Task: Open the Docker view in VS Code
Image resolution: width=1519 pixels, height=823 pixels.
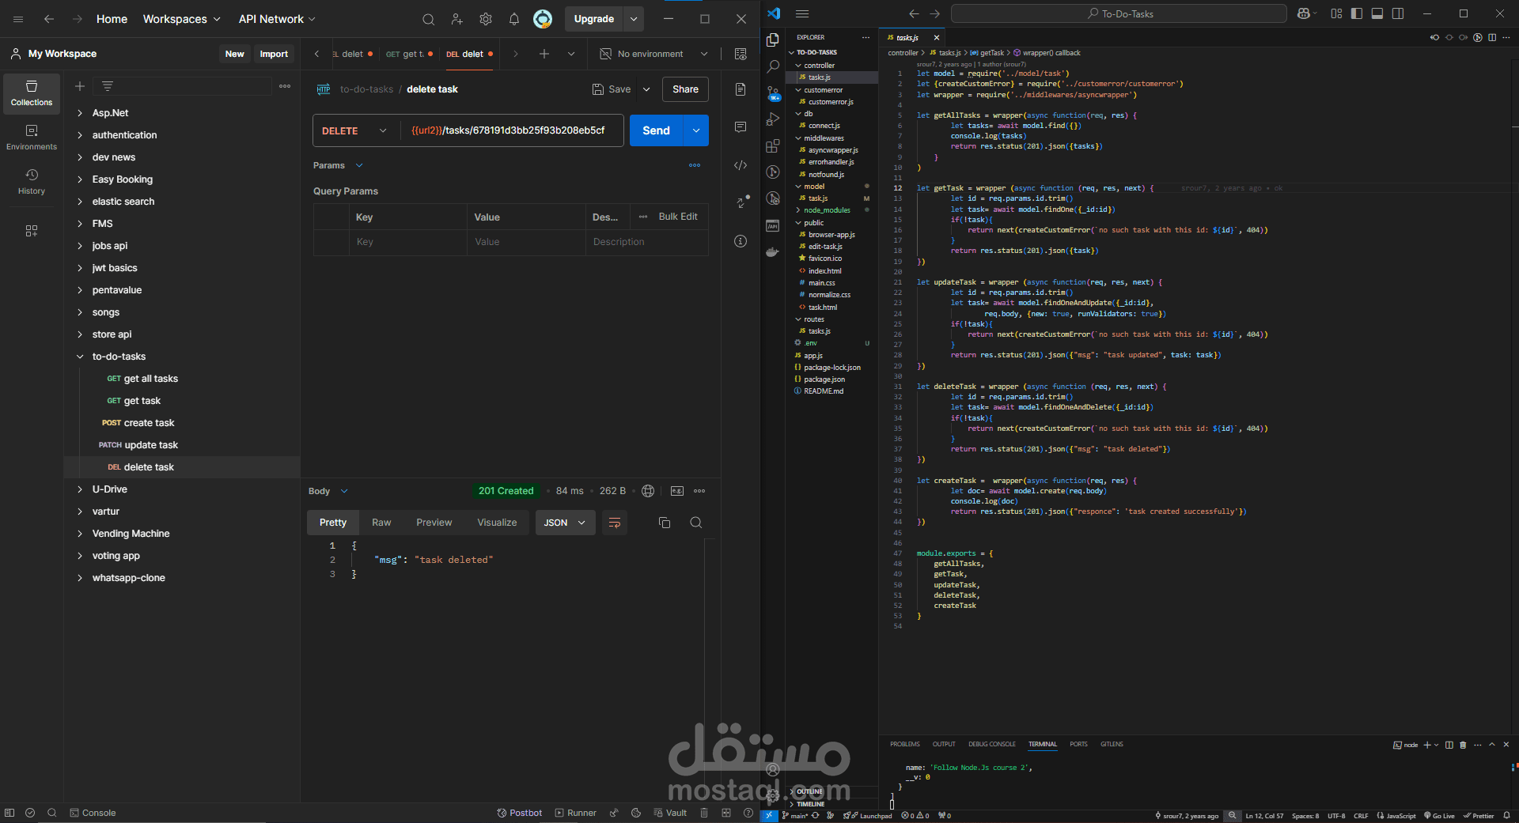Action: click(773, 252)
